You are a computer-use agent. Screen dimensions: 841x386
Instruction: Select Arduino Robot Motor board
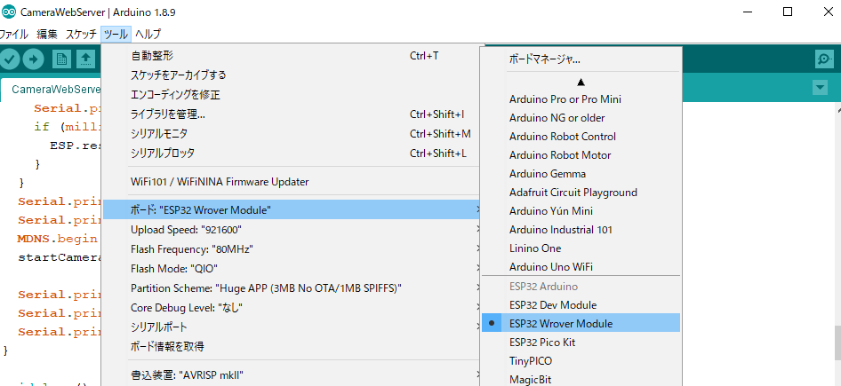pos(581,155)
